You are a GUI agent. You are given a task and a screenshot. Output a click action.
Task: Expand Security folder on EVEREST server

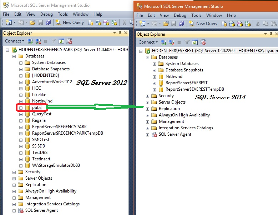[147, 96]
